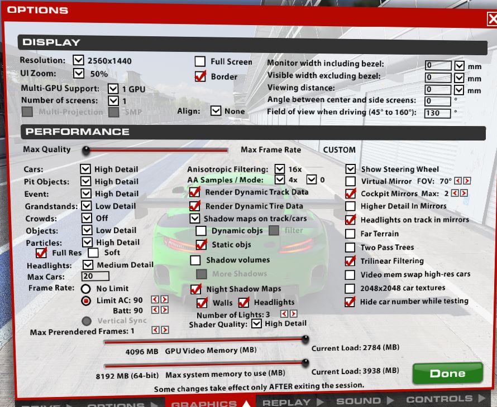The width and height of the screenshot is (497, 407).
Task: Click the Max Cars input field
Action: click(95, 276)
